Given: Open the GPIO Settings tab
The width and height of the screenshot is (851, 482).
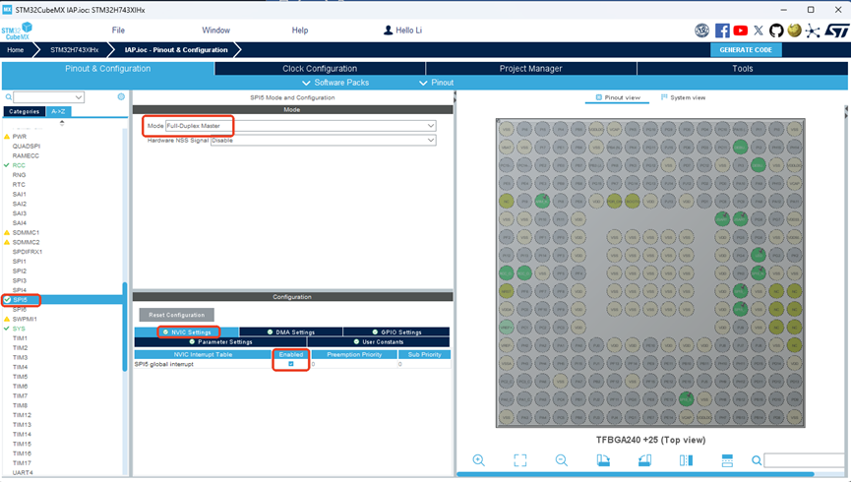Looking at the screenshot, I should coord(396,332).
